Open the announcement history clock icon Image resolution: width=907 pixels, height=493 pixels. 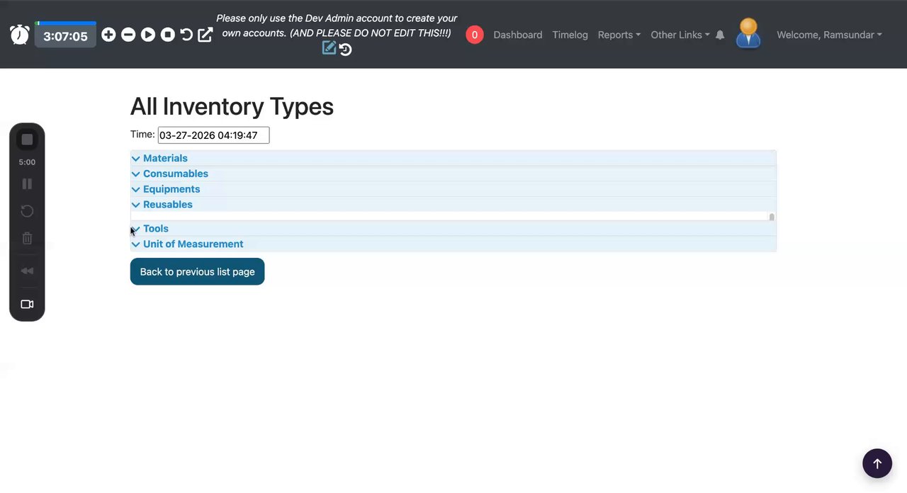(x=345, y=49)
